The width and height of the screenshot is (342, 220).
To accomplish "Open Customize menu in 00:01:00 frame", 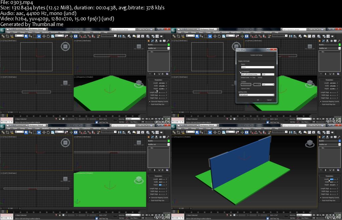I will (x=87, y=32).
